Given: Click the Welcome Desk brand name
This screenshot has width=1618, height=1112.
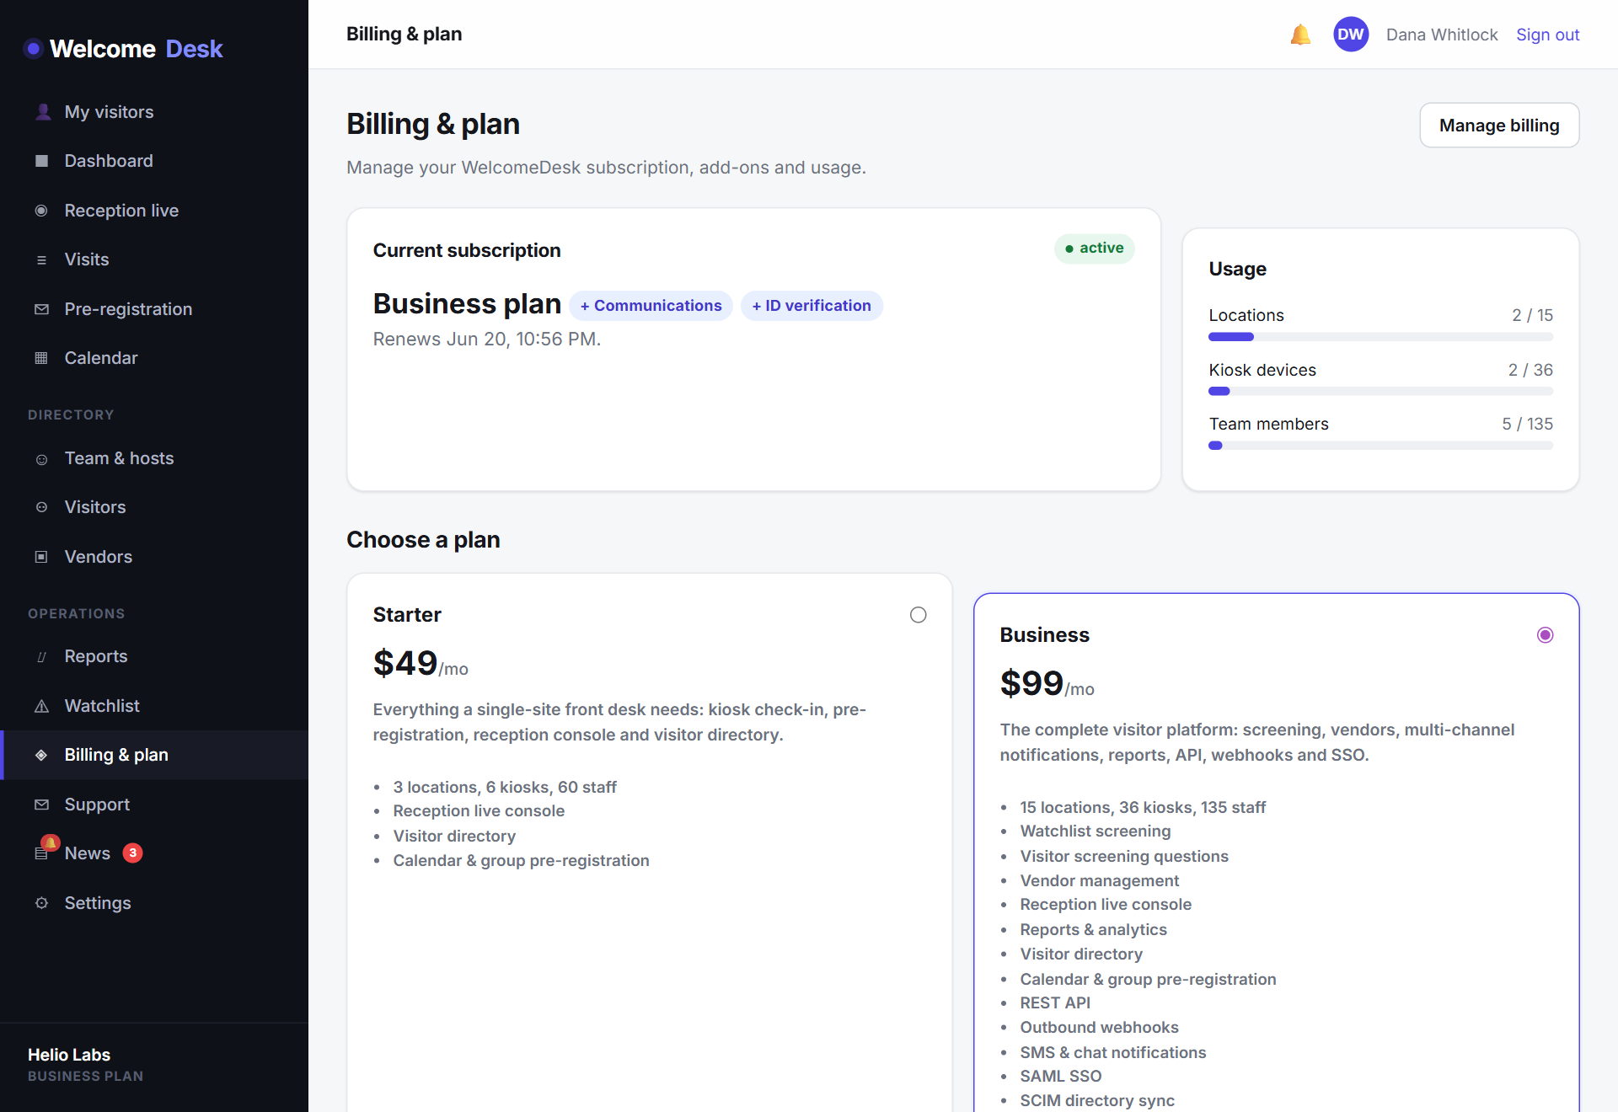Looking at the screenshot, I should [136, 49].
